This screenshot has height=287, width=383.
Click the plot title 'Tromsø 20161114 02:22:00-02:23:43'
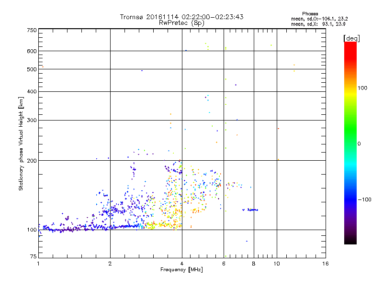[181, 17]
